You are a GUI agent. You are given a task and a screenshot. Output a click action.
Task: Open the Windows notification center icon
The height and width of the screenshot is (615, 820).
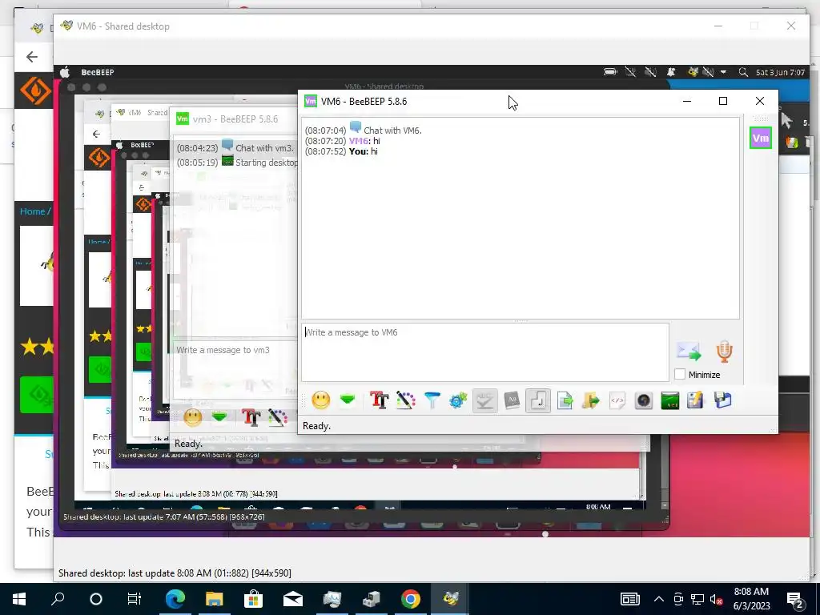point(795,600)
